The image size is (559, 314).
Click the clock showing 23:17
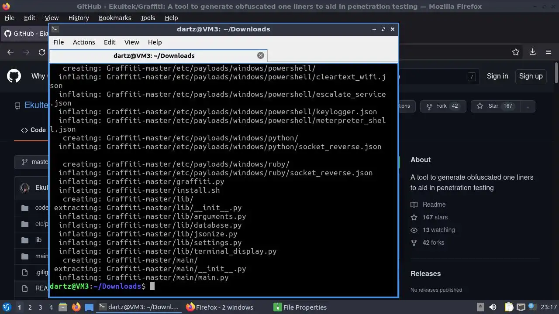549,307
